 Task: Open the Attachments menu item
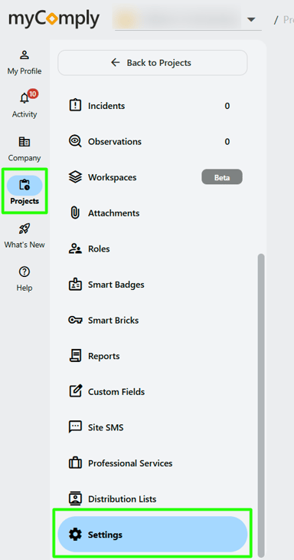click(x=152, y=212)
